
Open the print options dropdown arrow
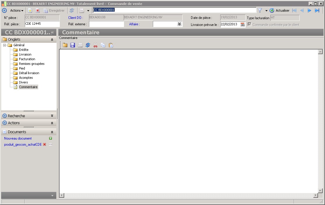coord(88,11)
